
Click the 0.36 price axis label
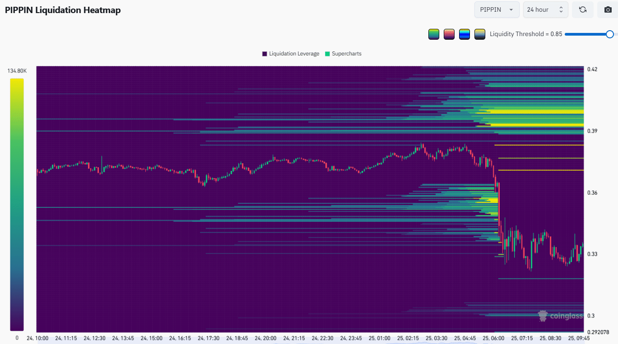[x=592, y=193]
